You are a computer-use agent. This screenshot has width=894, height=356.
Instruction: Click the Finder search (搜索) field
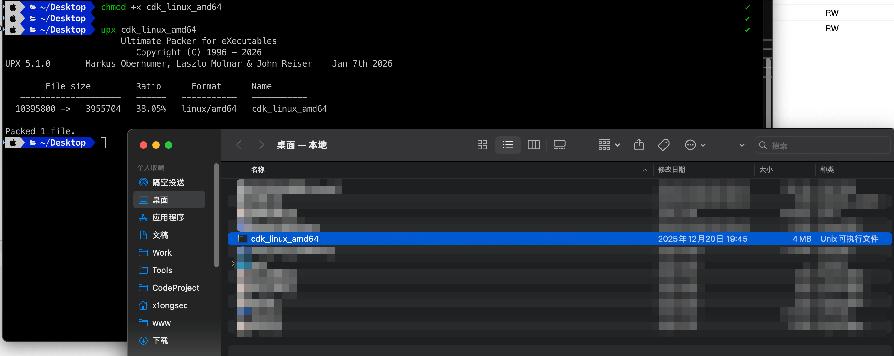click(826, 145)
